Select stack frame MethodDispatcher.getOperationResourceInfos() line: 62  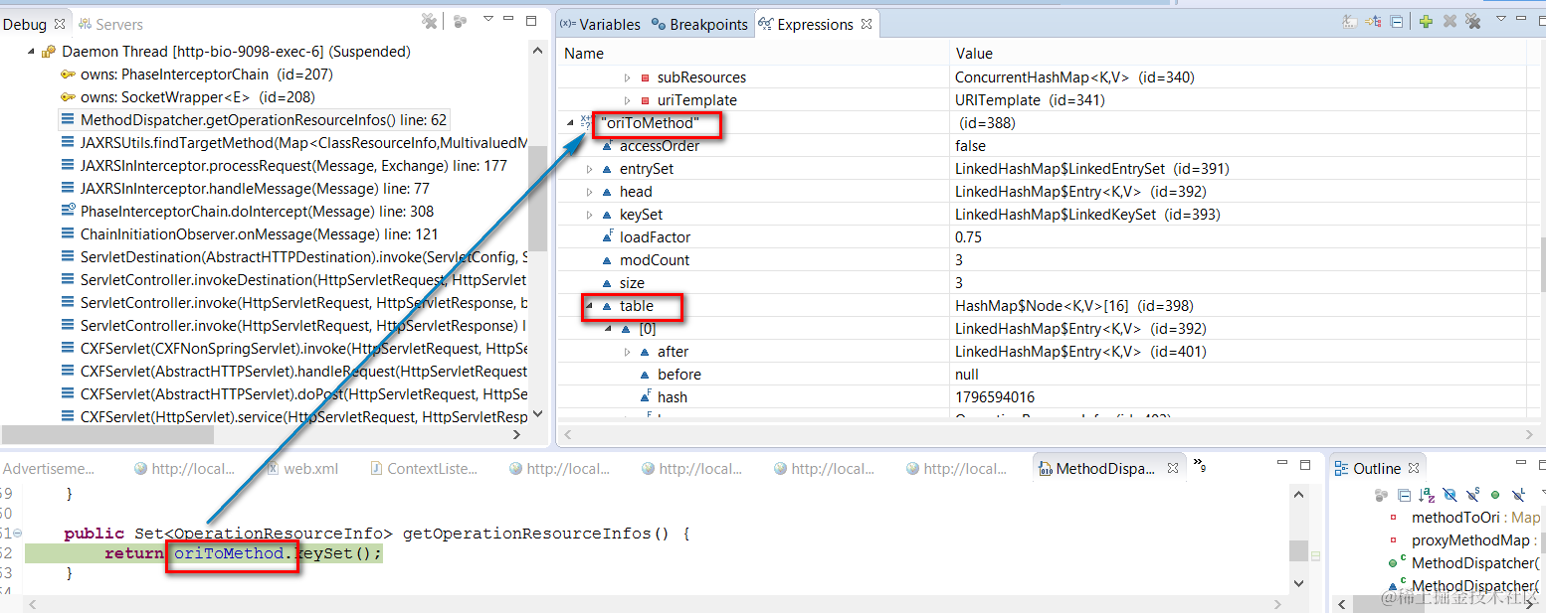click(x=254, y=119)
